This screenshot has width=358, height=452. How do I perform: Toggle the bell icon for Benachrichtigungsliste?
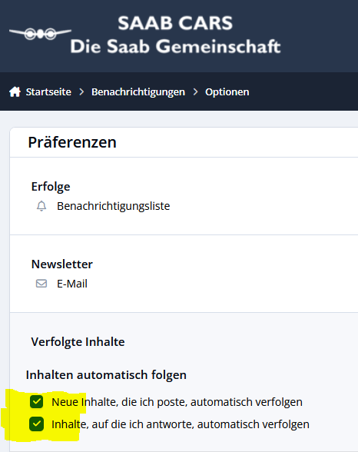[41, 206]
